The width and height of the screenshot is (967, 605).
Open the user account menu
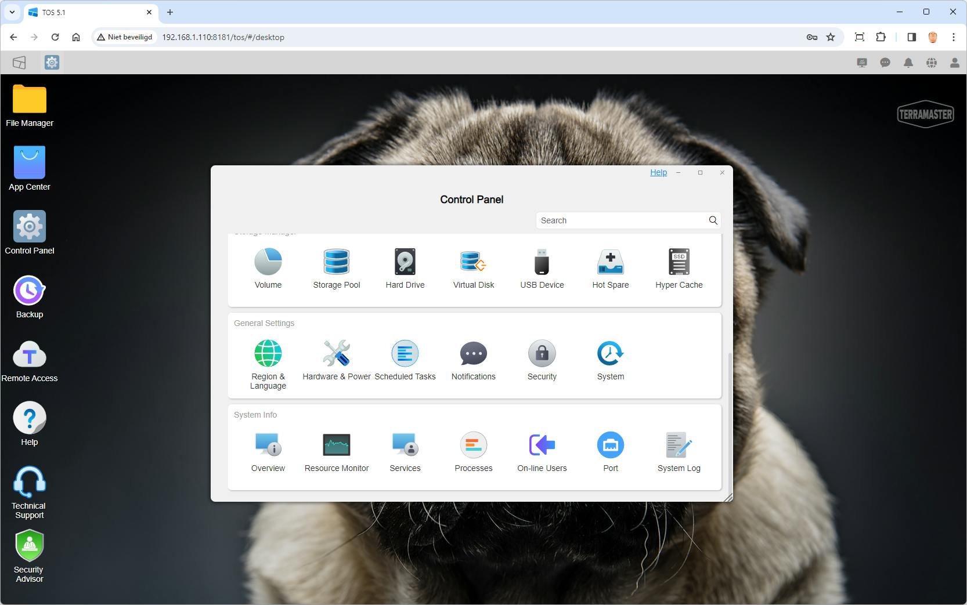tap(955, 63)
